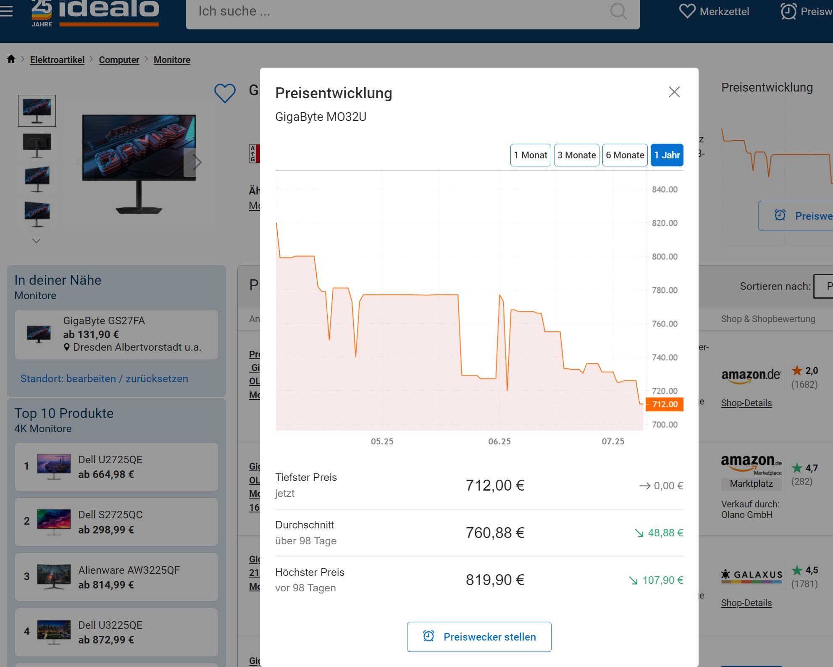The height and width of the screenshot is (667, 833).
Task: Open Merkzettel heart icon in header
Action: pos(687,11)
